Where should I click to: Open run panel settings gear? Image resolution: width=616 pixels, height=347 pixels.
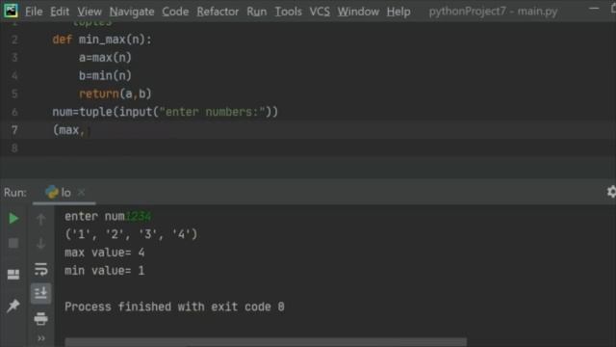pos(611,192)
